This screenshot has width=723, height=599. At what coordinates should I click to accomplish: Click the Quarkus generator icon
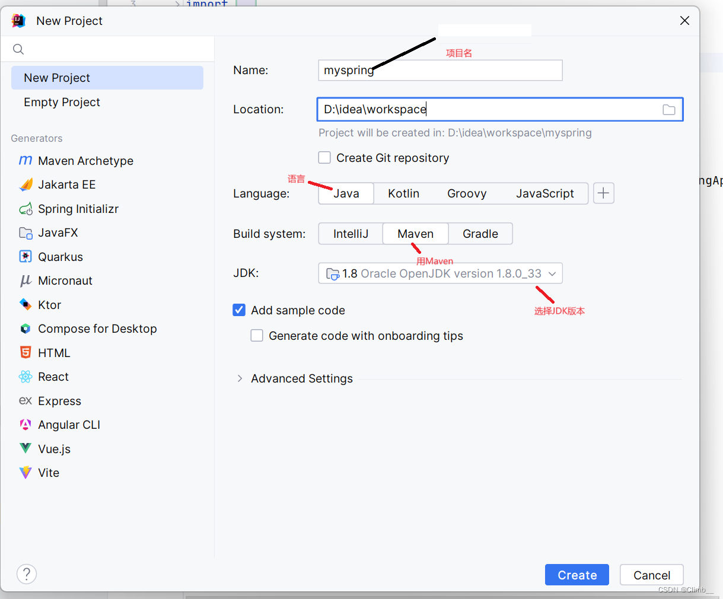[26, 257]
